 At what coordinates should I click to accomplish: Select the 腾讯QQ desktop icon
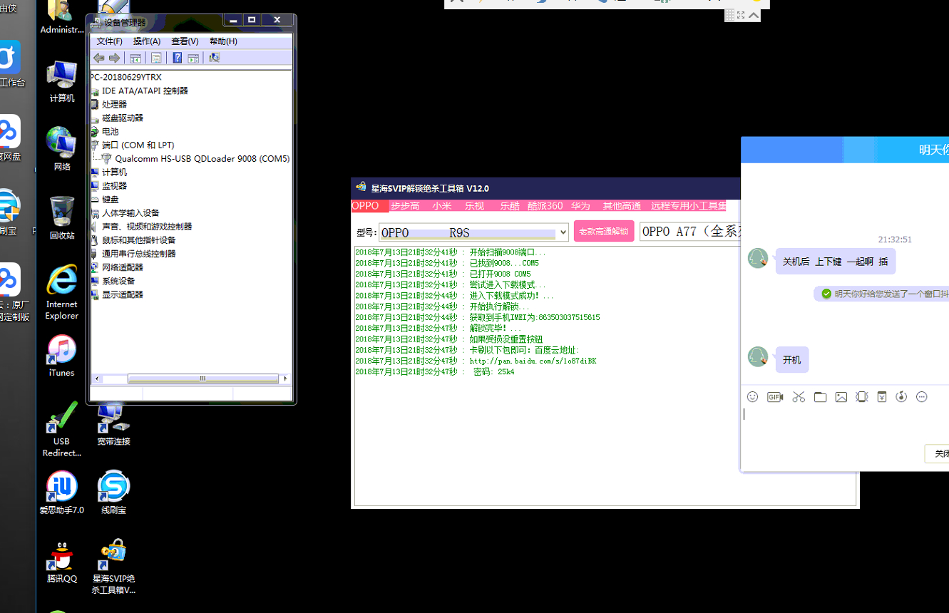pyautogui.click(x=62, y=562)
